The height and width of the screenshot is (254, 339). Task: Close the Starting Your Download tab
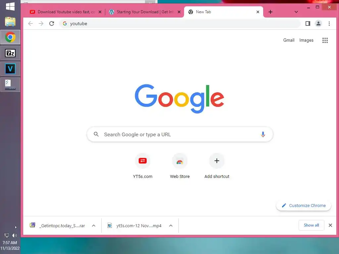coord(179,12)
